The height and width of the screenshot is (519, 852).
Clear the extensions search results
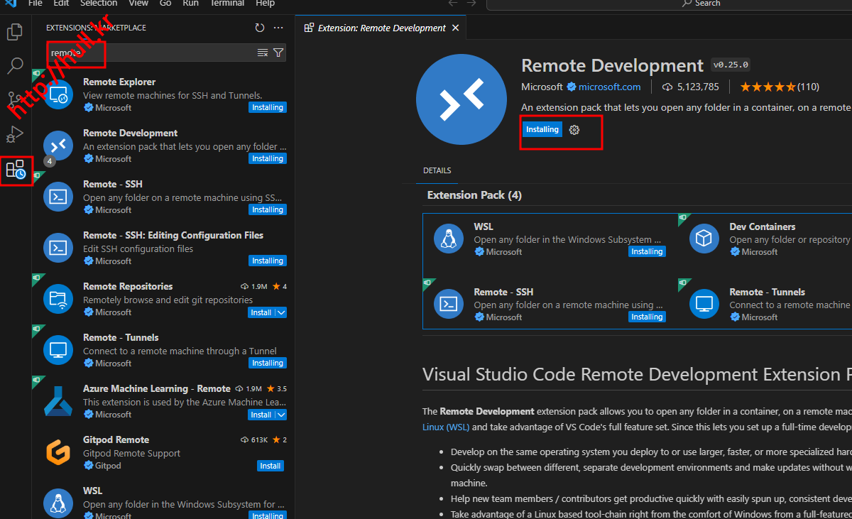[x=263, y=53]
